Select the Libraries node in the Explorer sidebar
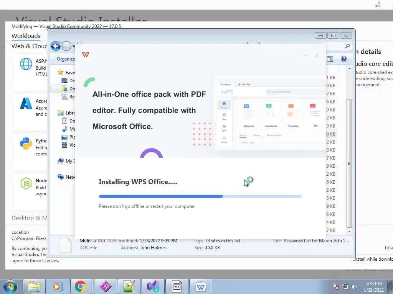 [66, 113]
